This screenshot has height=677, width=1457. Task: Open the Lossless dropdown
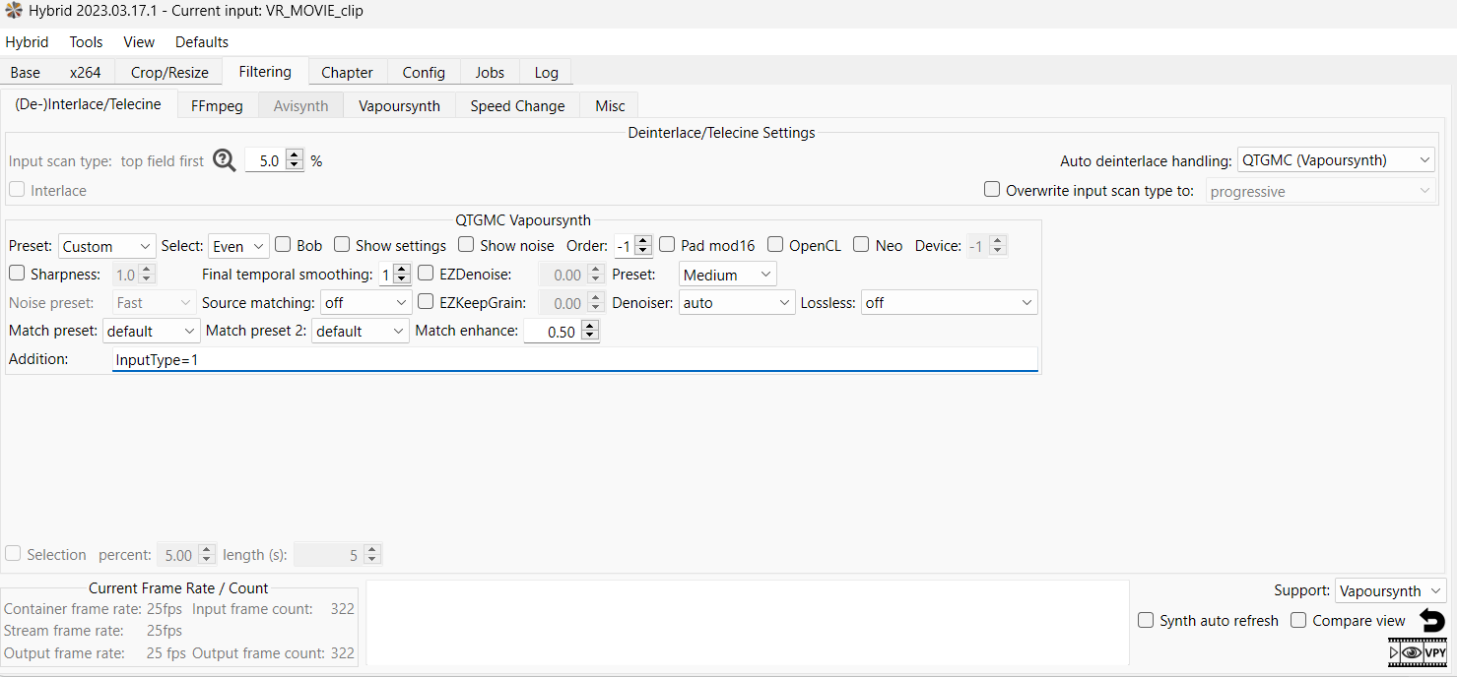(x=950, y=303)
